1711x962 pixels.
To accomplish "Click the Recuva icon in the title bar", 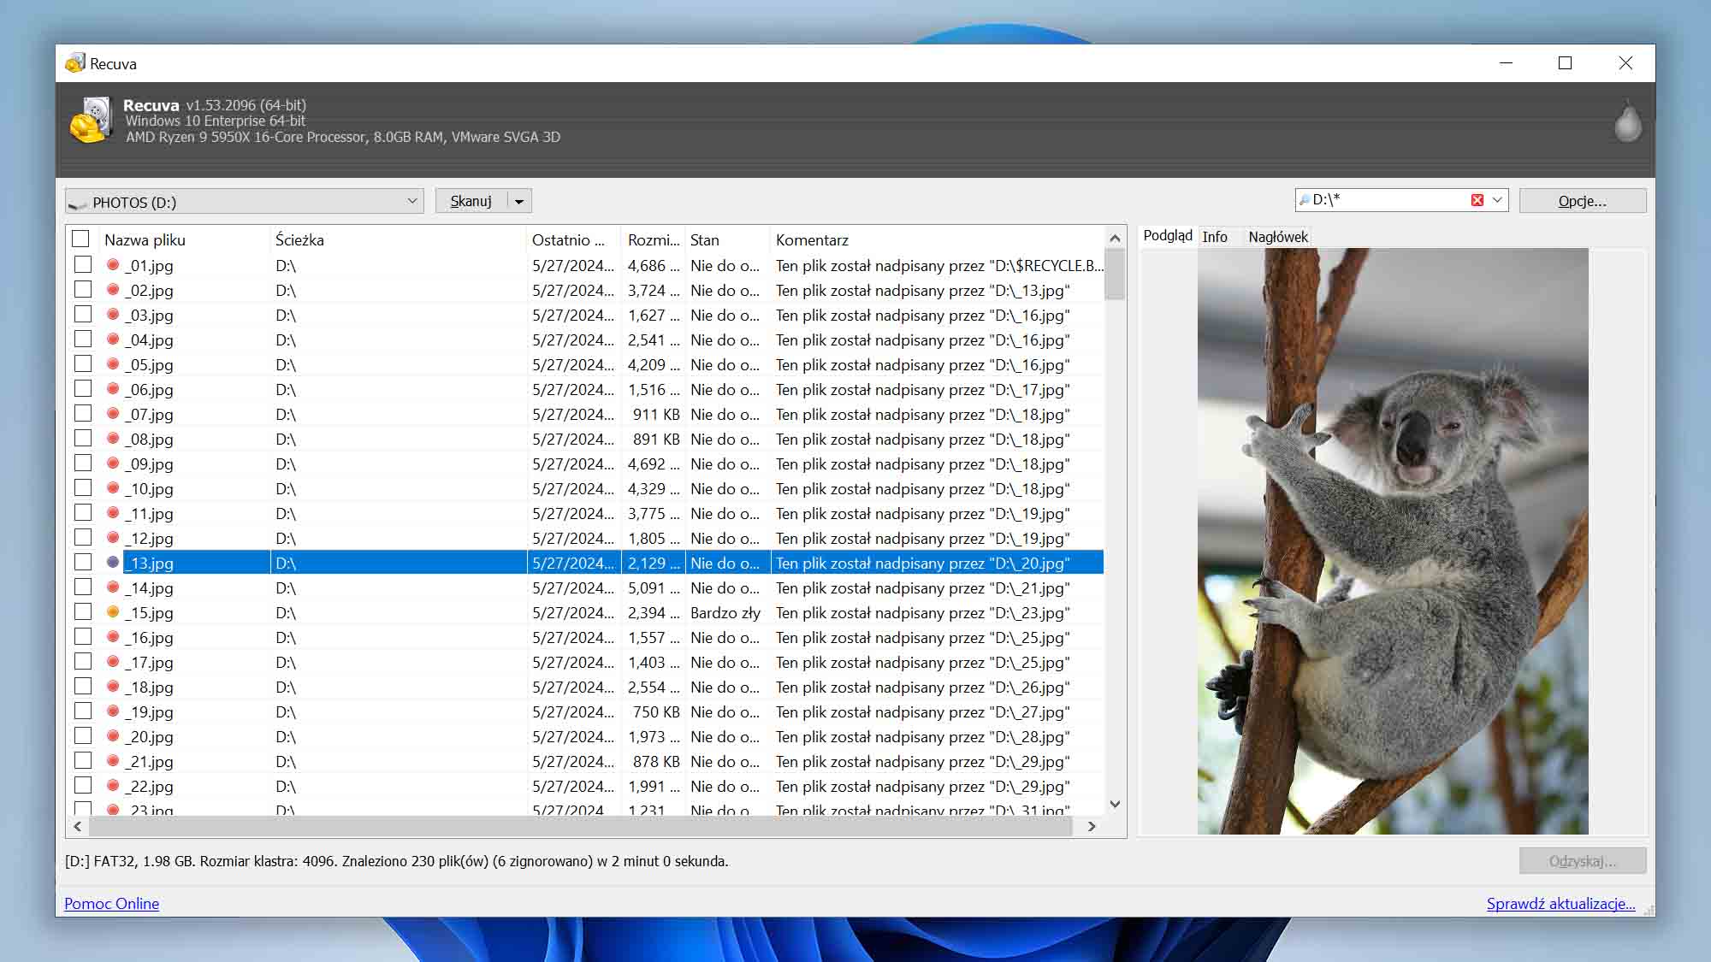I will 76,62.
